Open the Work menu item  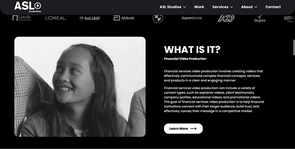199,7
